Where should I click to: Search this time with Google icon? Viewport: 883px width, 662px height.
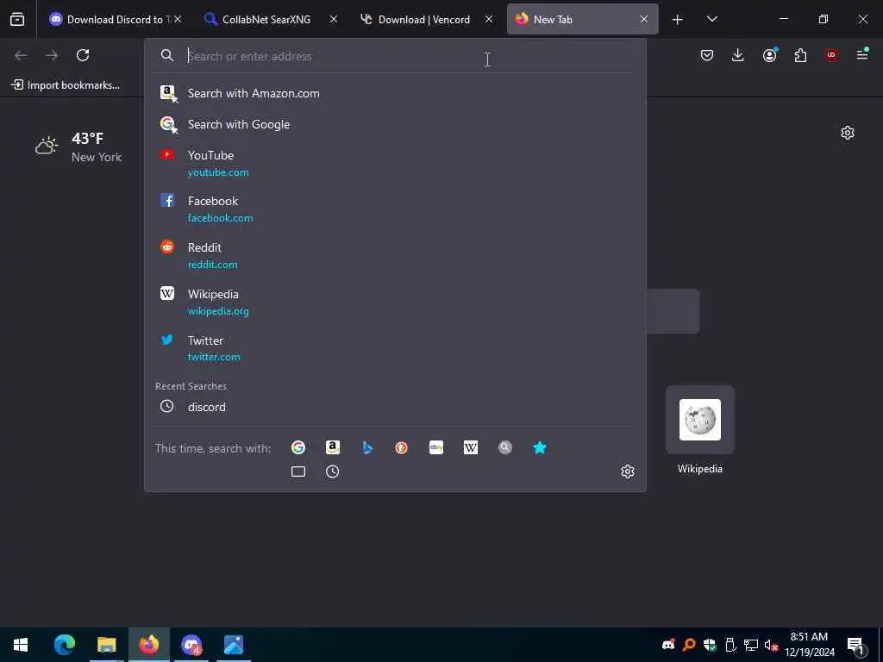click(x=297, y=447)
